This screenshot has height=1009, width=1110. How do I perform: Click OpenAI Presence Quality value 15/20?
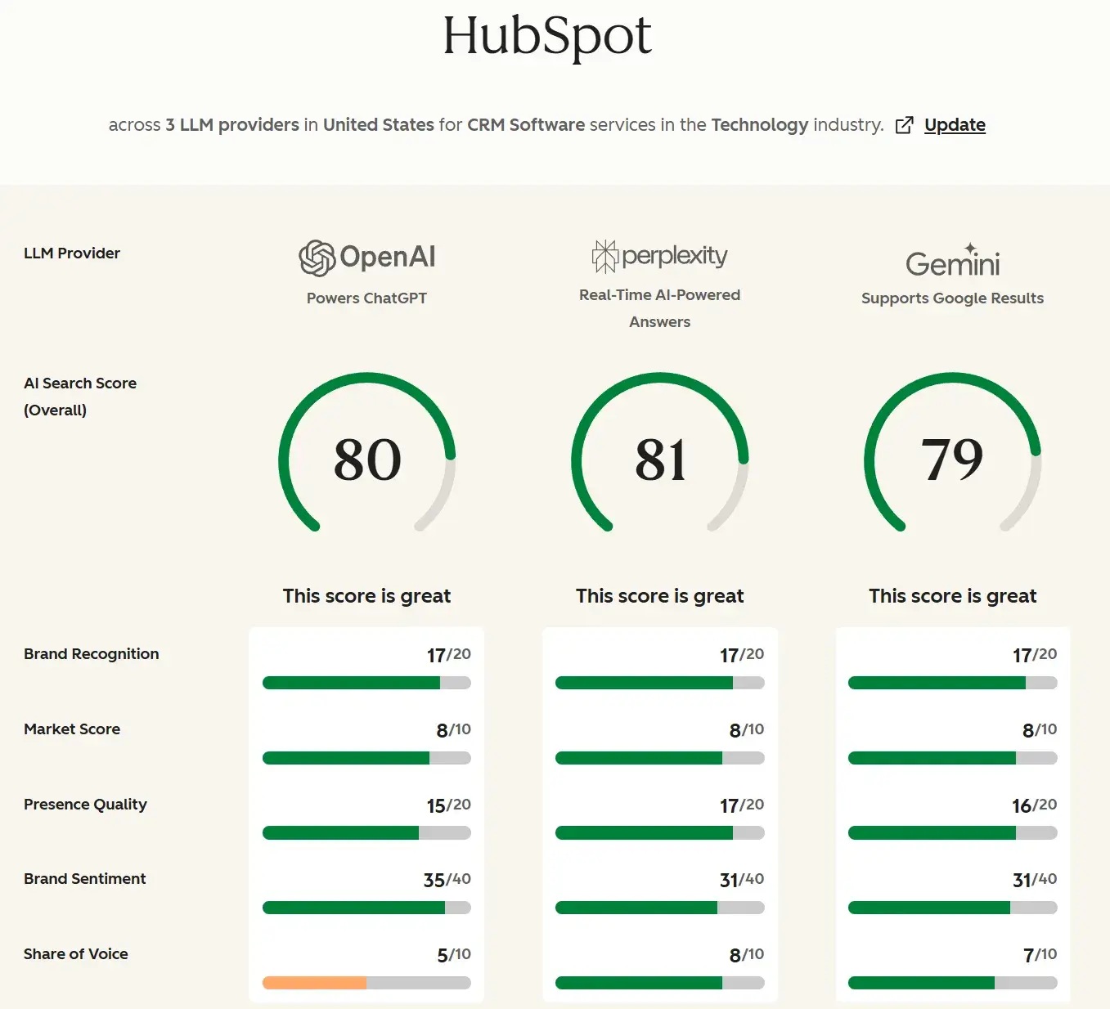point(448,805)
